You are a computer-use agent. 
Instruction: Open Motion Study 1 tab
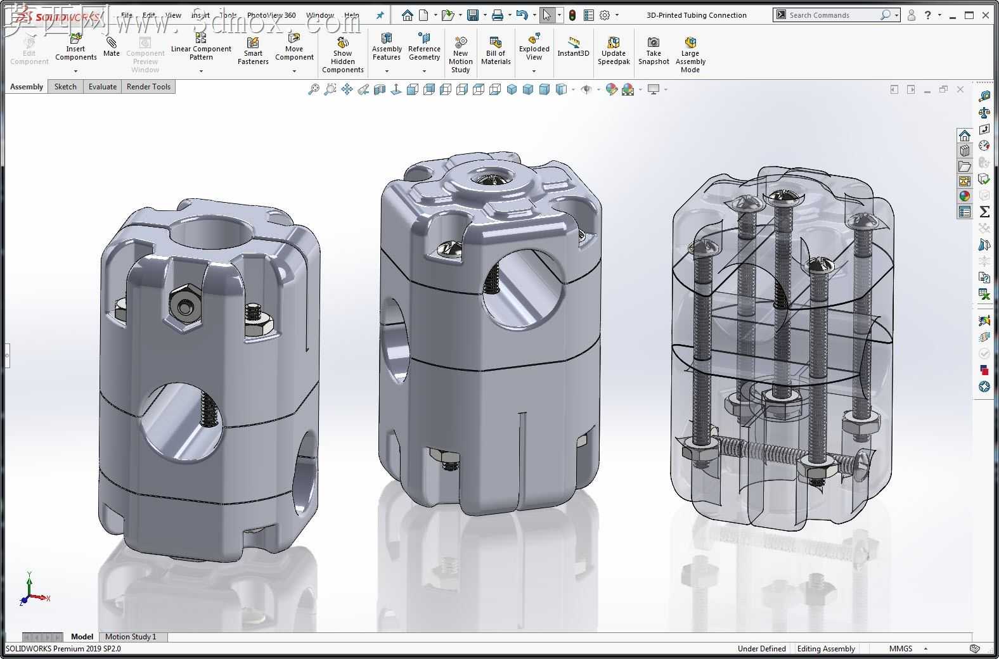click(131, 637)
